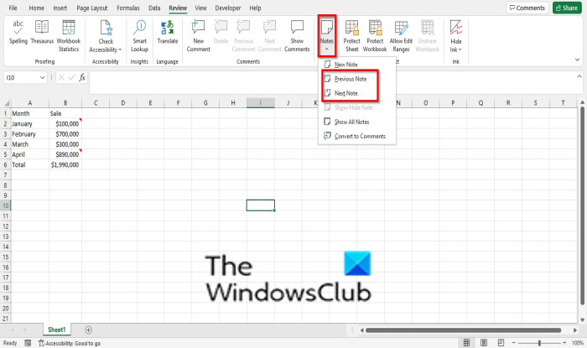Select row header 8

[x=5, y=185]
